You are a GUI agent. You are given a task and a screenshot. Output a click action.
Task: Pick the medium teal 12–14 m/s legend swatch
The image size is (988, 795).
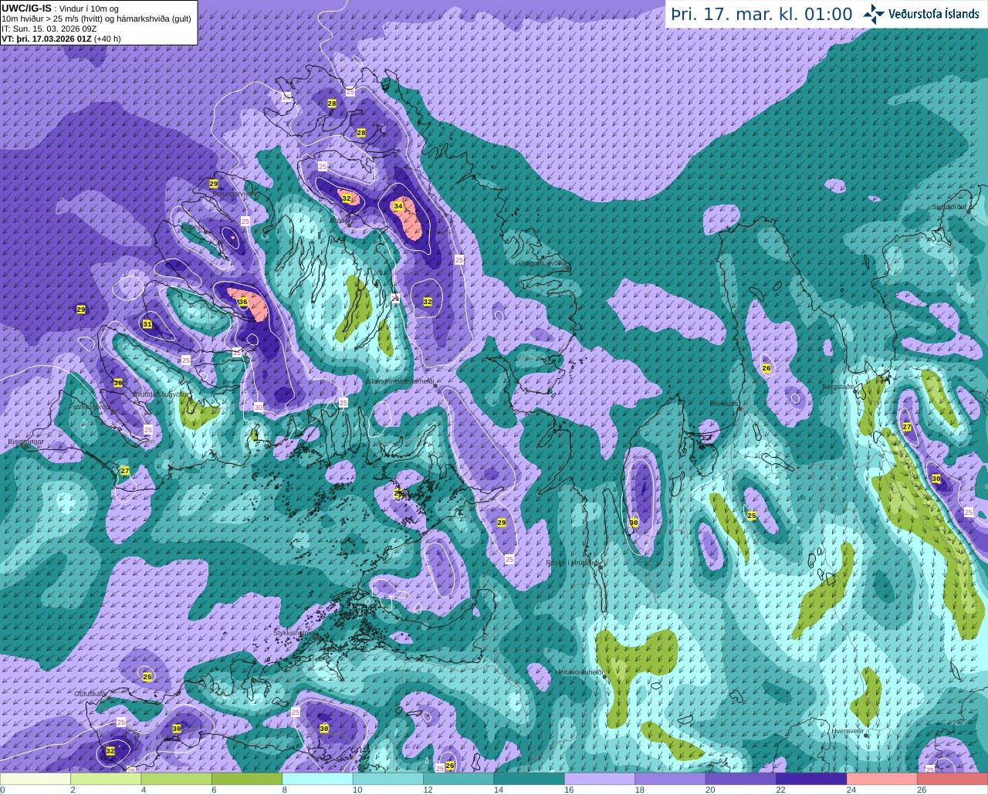pos(458,779)
